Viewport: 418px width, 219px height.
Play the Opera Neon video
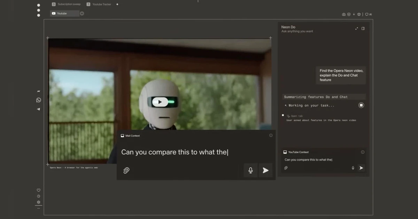pyautogui.click(x=160, y=102)
